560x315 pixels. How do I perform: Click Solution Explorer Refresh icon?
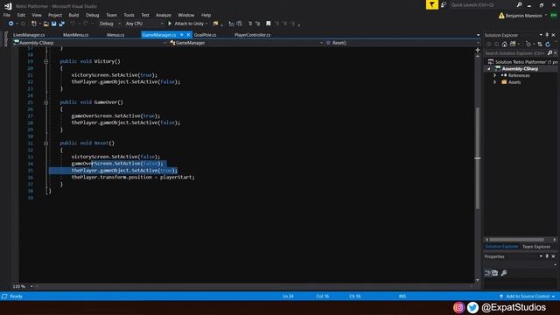click(x=548, y=45)
